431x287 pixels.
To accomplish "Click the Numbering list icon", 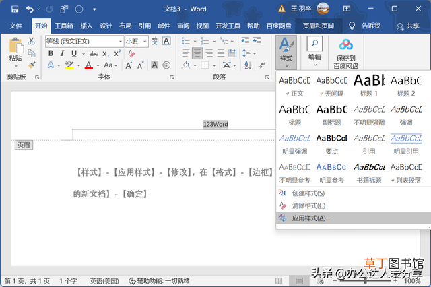I will point(205,41).
